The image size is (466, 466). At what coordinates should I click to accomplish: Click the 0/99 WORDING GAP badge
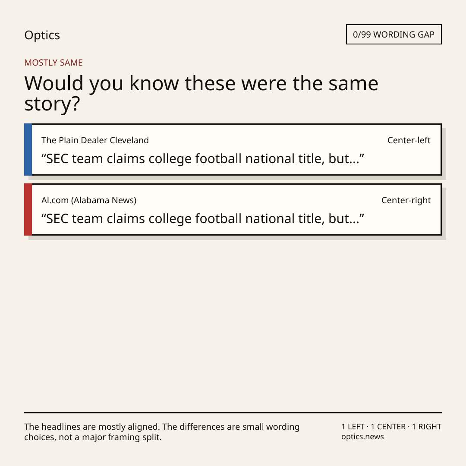[394, 35]
